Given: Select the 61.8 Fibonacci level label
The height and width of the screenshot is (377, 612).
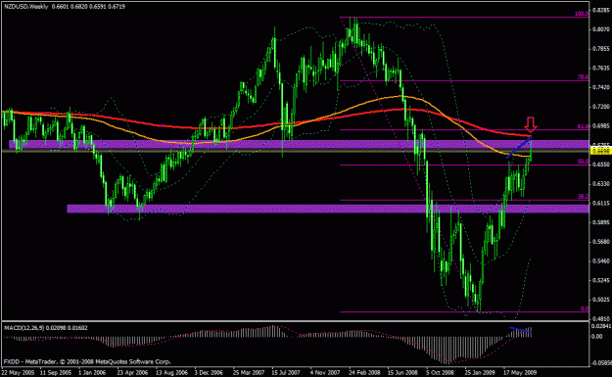Looking at the screenshot, I should 583,127.
